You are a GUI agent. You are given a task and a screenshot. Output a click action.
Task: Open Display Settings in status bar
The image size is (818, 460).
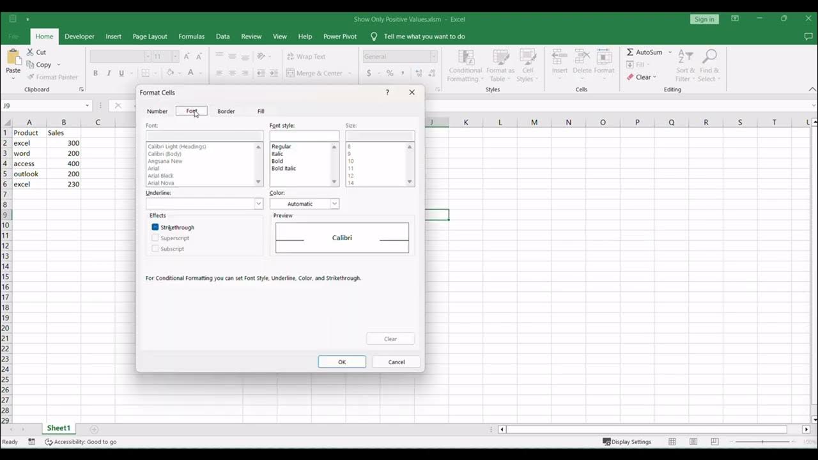pos(627,441)
